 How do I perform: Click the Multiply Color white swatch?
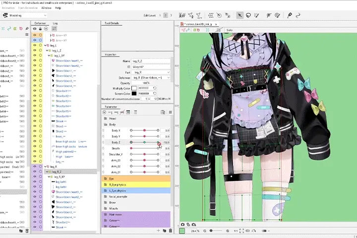tap(134, 88)
